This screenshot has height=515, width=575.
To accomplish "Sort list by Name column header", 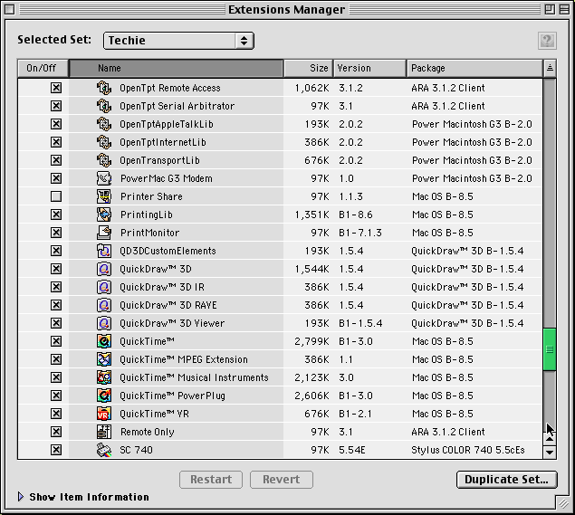I will [x=176, y=68].
